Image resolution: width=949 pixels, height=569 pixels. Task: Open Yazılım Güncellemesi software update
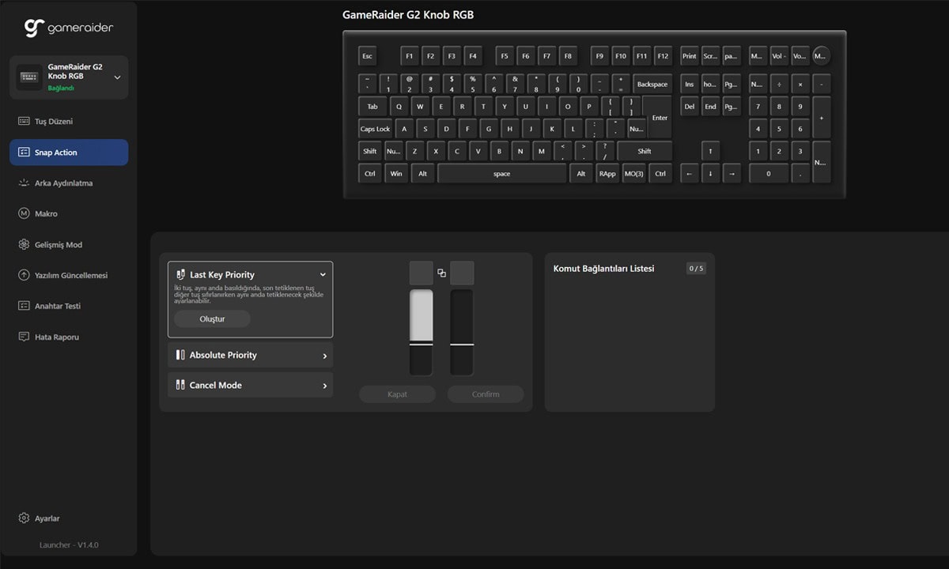pos(69,276)
